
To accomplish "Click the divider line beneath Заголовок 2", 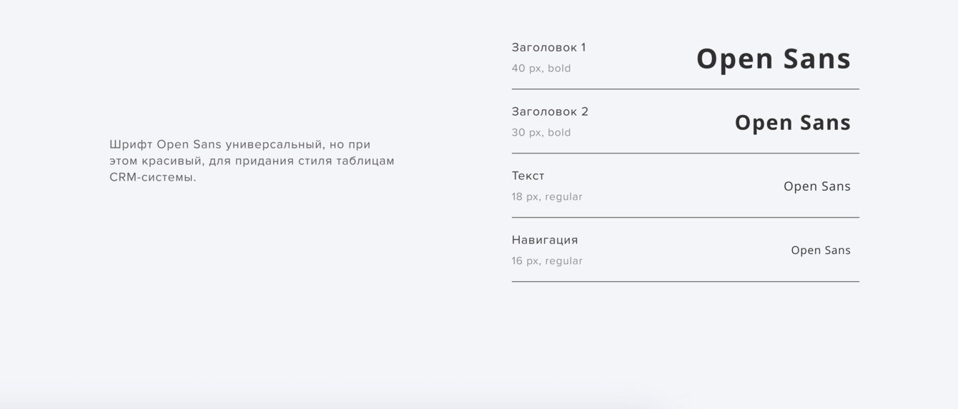I will pos(685,153).
